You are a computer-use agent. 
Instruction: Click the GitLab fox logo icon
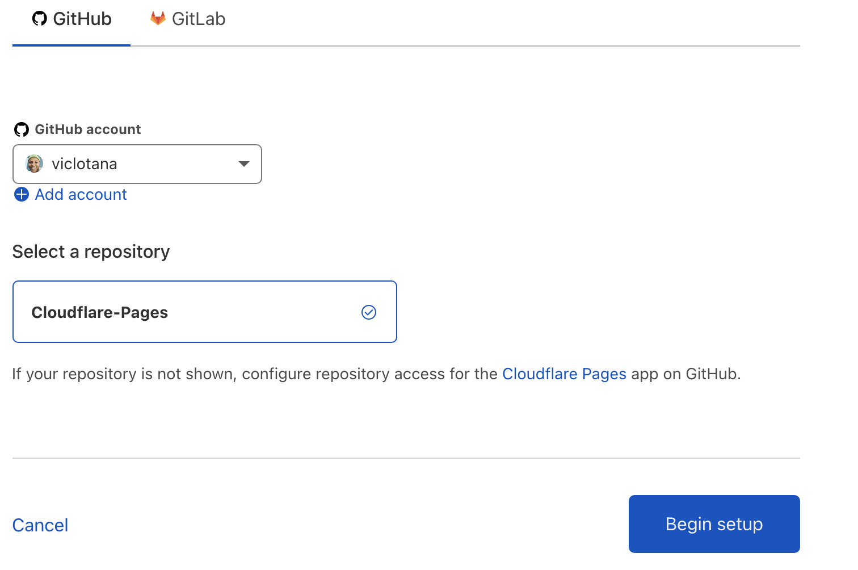coord(158,19)
